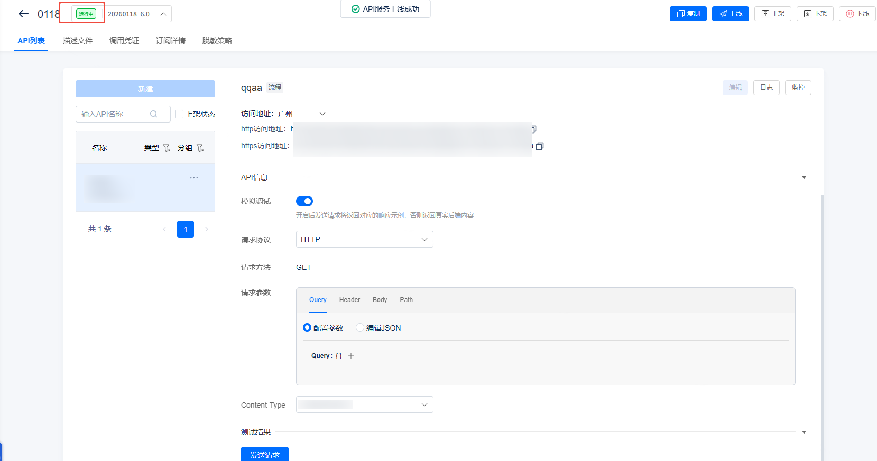Image resolution: width=877 pixels, height=461 pixels.
Task: Click the GET request method value
Action: [x=303, y=267]
